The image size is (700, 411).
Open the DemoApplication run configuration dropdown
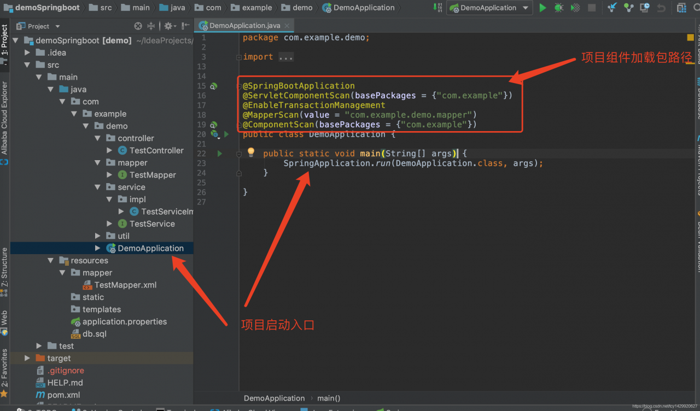coord(489,8)
